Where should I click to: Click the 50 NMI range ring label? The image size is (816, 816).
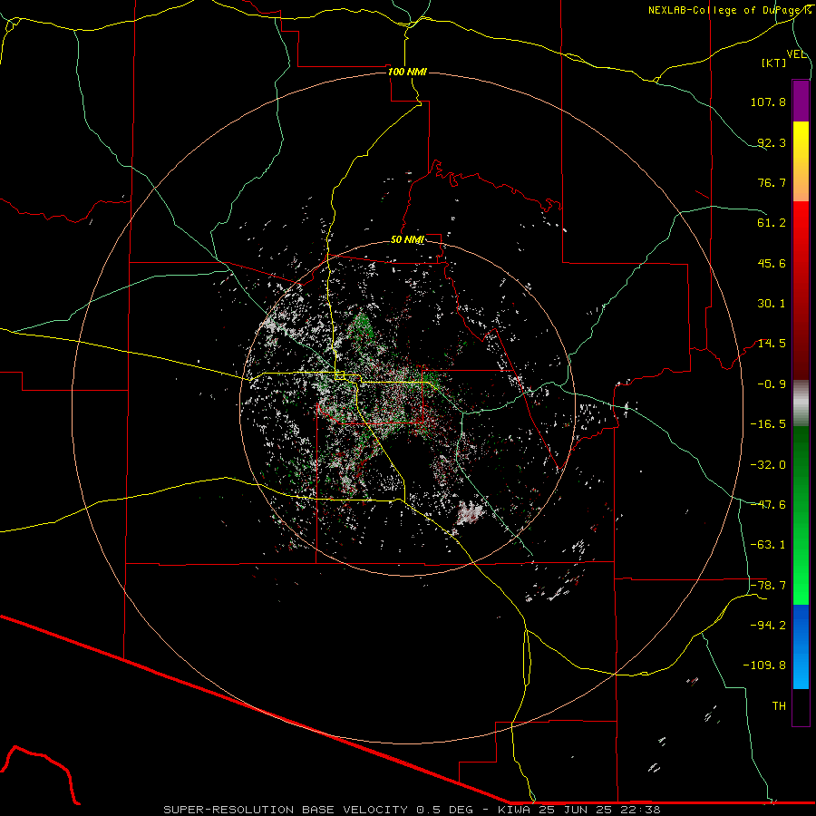(x=407, y=239)
